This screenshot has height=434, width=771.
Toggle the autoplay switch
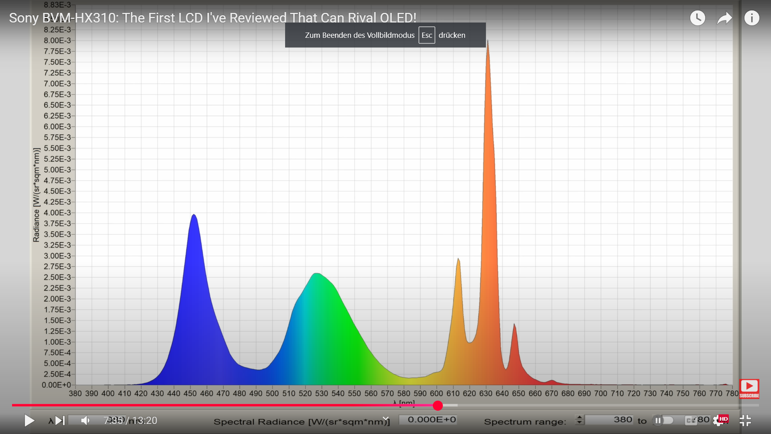click(x=663, y=420)
